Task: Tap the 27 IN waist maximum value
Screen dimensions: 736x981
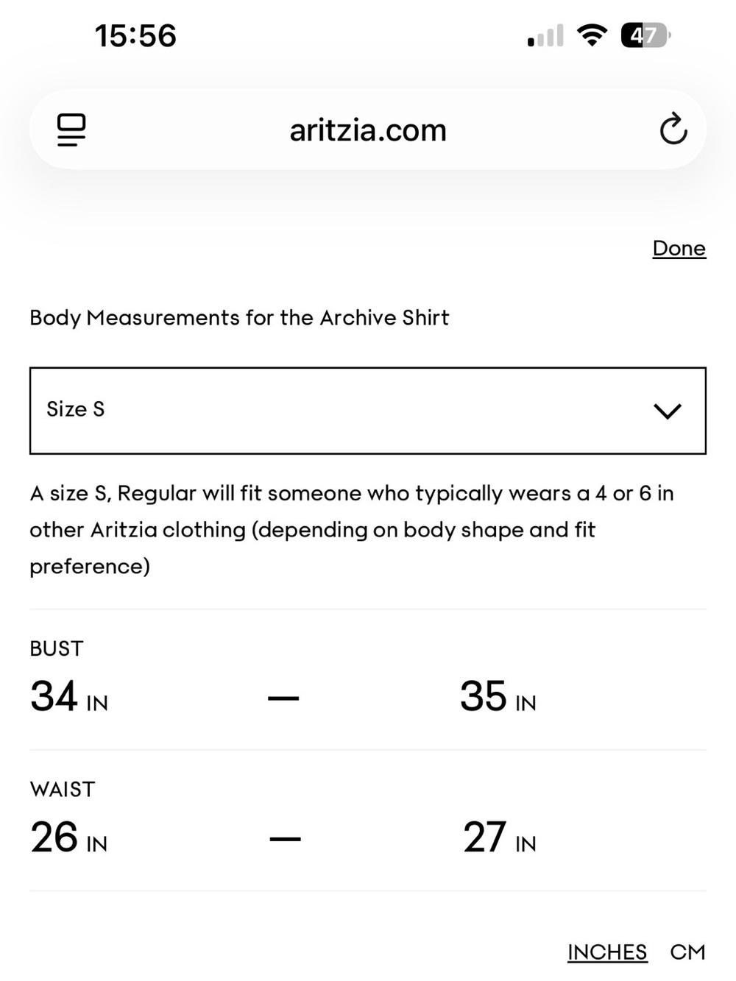Action: click(x=500, y=837)
